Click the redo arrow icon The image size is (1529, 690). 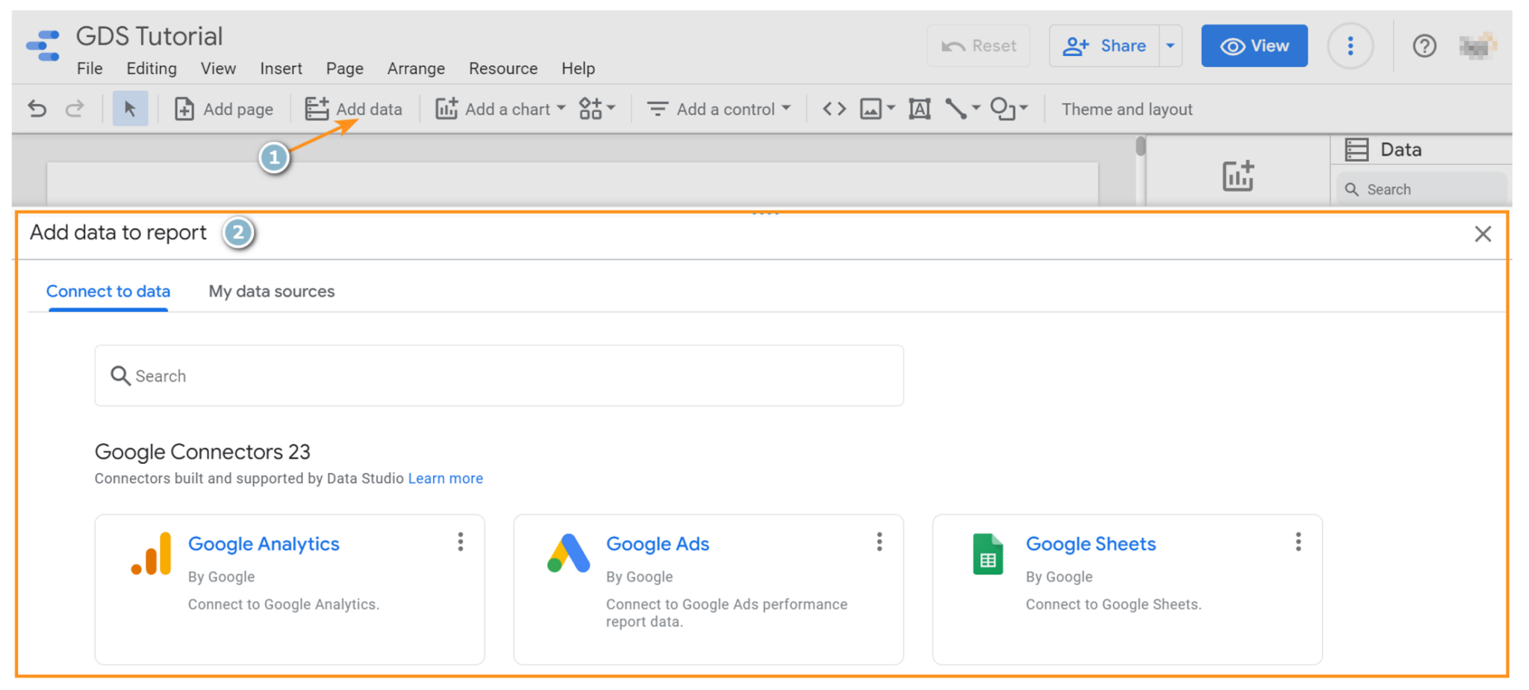(75, 108)
